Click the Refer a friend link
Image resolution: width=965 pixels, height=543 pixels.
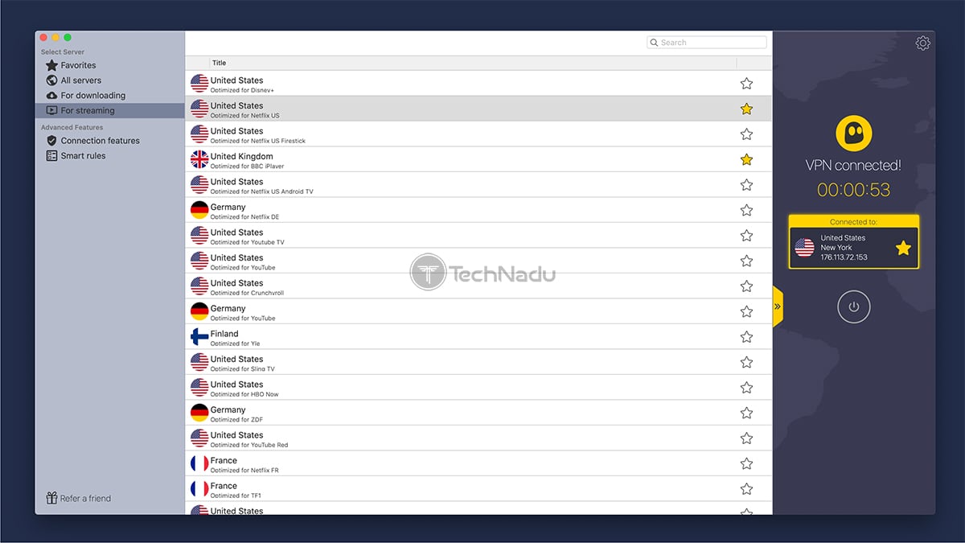tap(78, 498)
